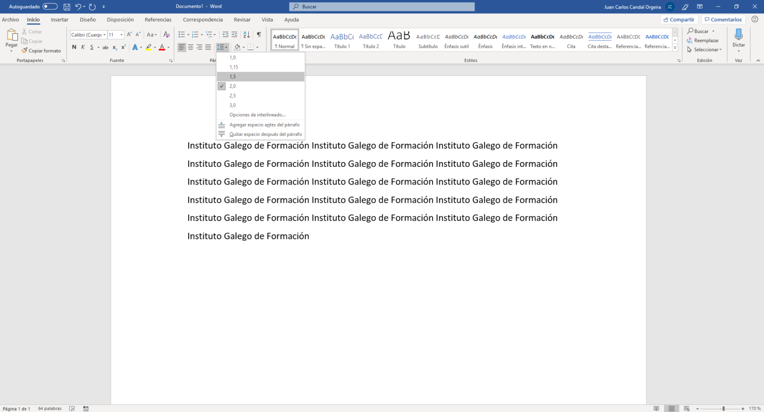The height and width of the screenshot is (412, 764).
Task: Switch to the Insertar ribbon tab
Action: (60, 20)
